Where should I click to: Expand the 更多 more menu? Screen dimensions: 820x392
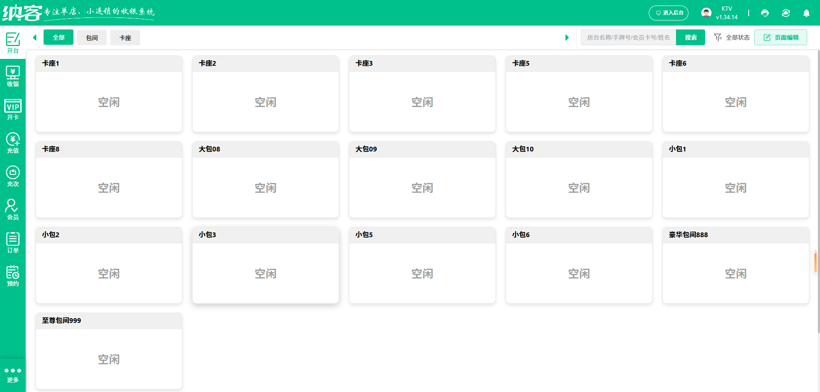click(13, 375)
